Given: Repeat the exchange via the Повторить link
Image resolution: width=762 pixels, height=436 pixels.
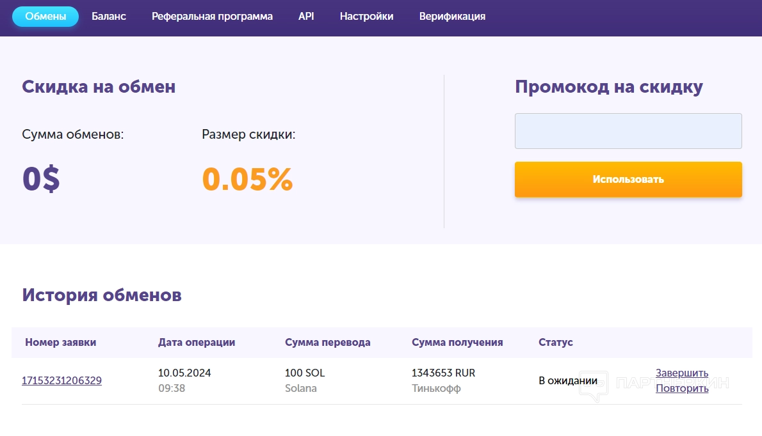Looking at the screenshot, I should pyautogui.click(x=682, y=389).
